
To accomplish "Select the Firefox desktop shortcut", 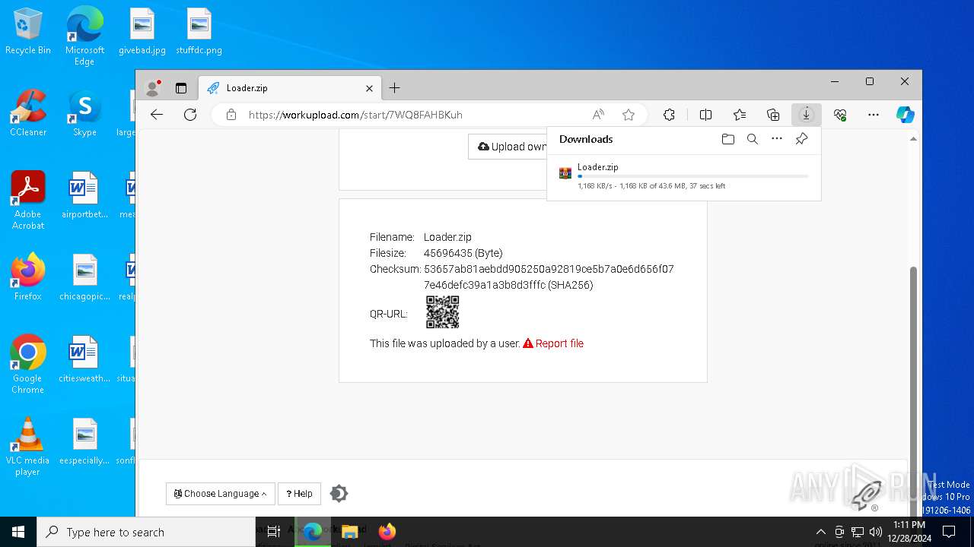I will [28, 277].
